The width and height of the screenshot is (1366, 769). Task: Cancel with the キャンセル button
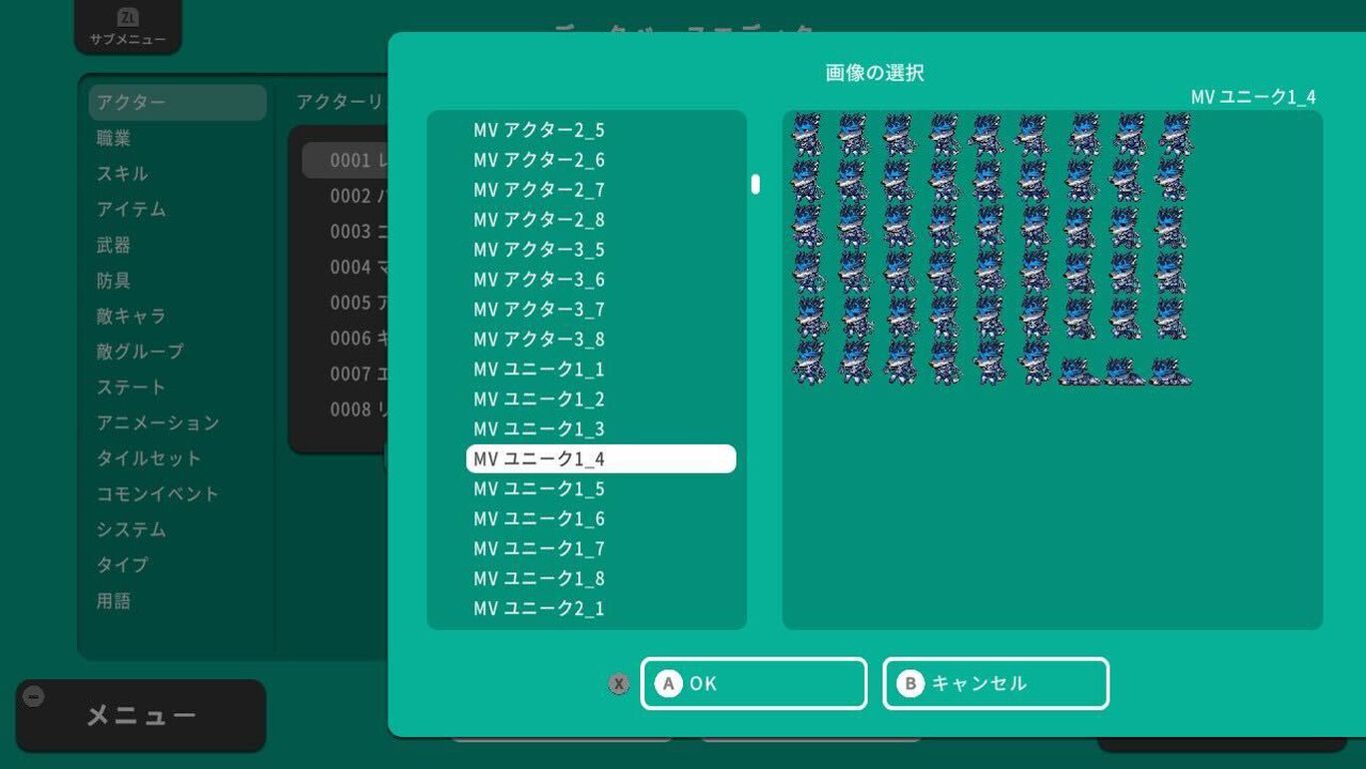tap(996, 684)
